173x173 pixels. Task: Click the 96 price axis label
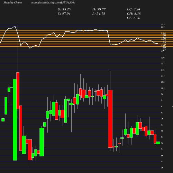[162, 94]
